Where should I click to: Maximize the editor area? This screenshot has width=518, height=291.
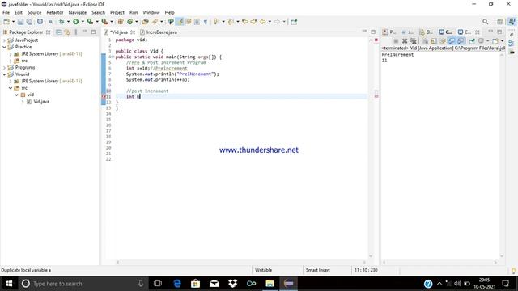[373, 32]
